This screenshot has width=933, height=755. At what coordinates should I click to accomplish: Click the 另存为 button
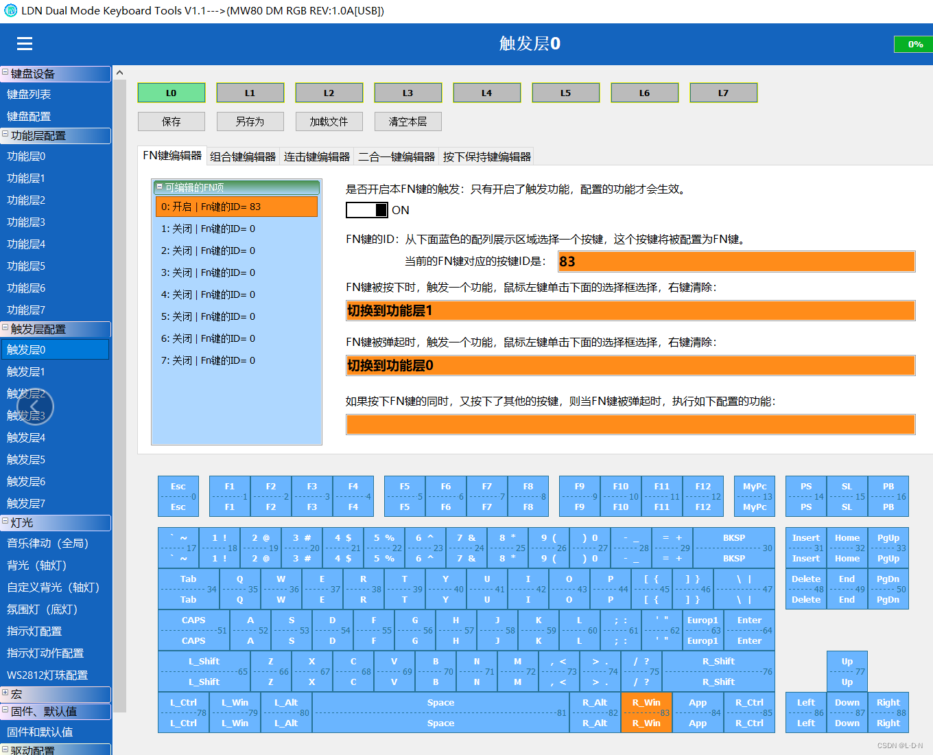[250, 121]
